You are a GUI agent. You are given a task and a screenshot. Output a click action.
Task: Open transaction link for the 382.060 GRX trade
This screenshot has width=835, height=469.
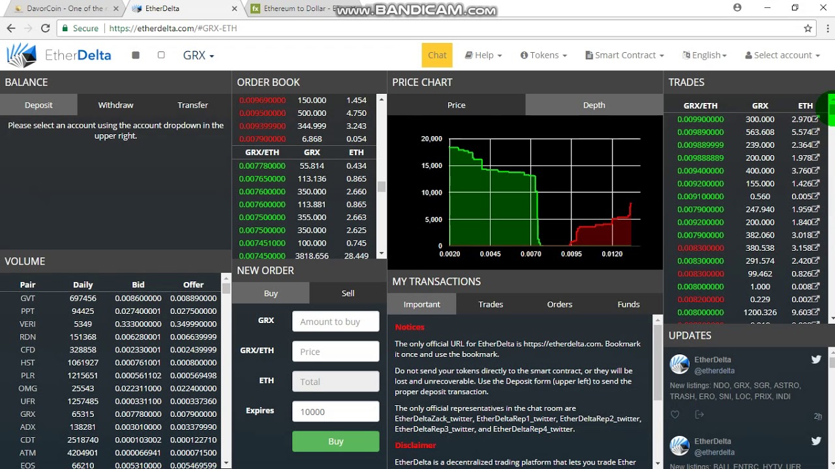(815, 235)
